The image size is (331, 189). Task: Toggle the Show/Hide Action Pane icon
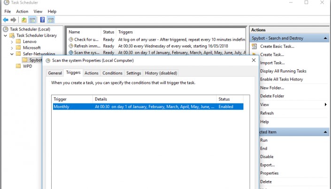[51, 20]
